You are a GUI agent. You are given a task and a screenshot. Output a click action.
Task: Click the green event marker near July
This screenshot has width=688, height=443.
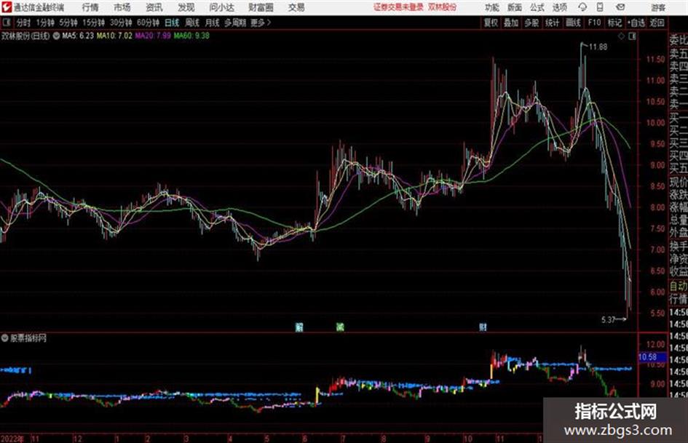(x=340, y=327)
